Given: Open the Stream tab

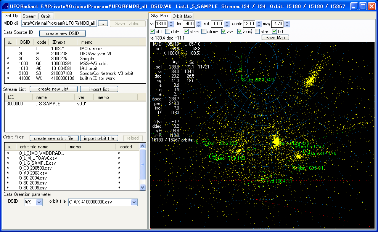Looking at the screenshot, I should pos(29,16).
